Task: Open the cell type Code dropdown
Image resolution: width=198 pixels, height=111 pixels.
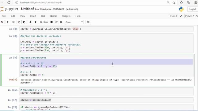Action: [x=74, y=22]
